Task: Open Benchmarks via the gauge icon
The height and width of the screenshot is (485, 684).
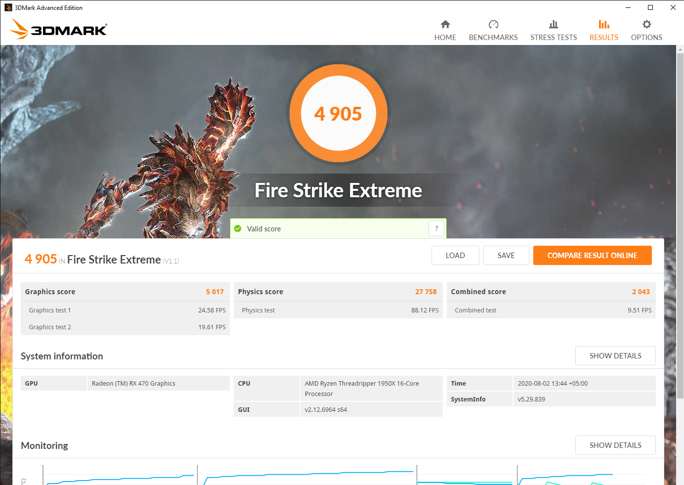Action: [x=493, y=24]
